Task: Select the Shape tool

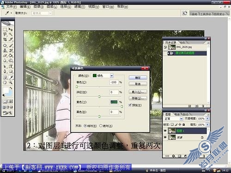Action: [x=11, y=72]
